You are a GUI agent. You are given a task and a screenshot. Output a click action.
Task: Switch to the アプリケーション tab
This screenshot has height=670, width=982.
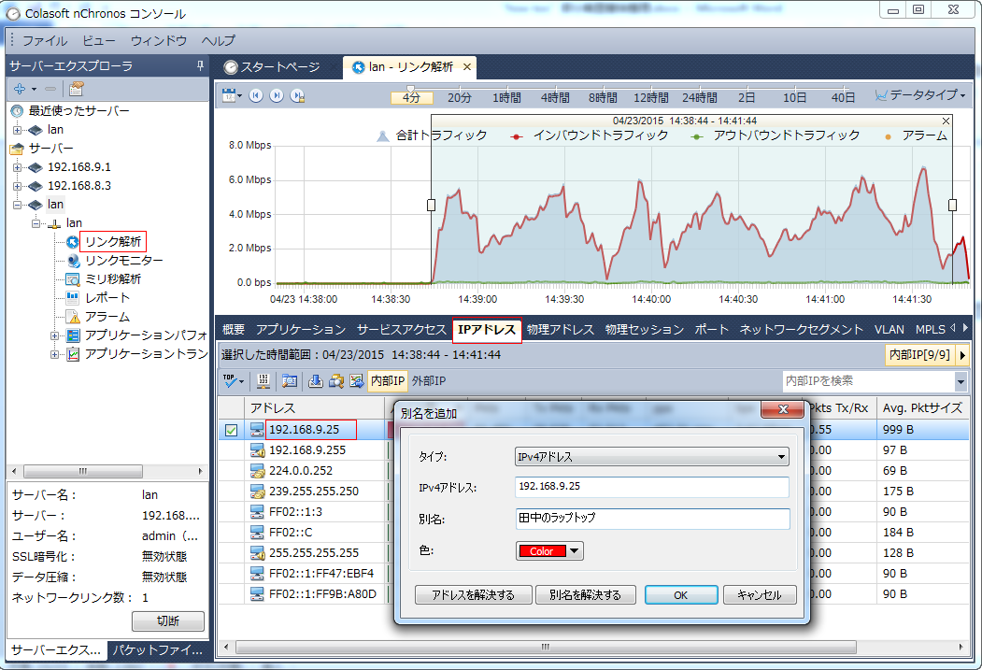click(x=300, y=330)
